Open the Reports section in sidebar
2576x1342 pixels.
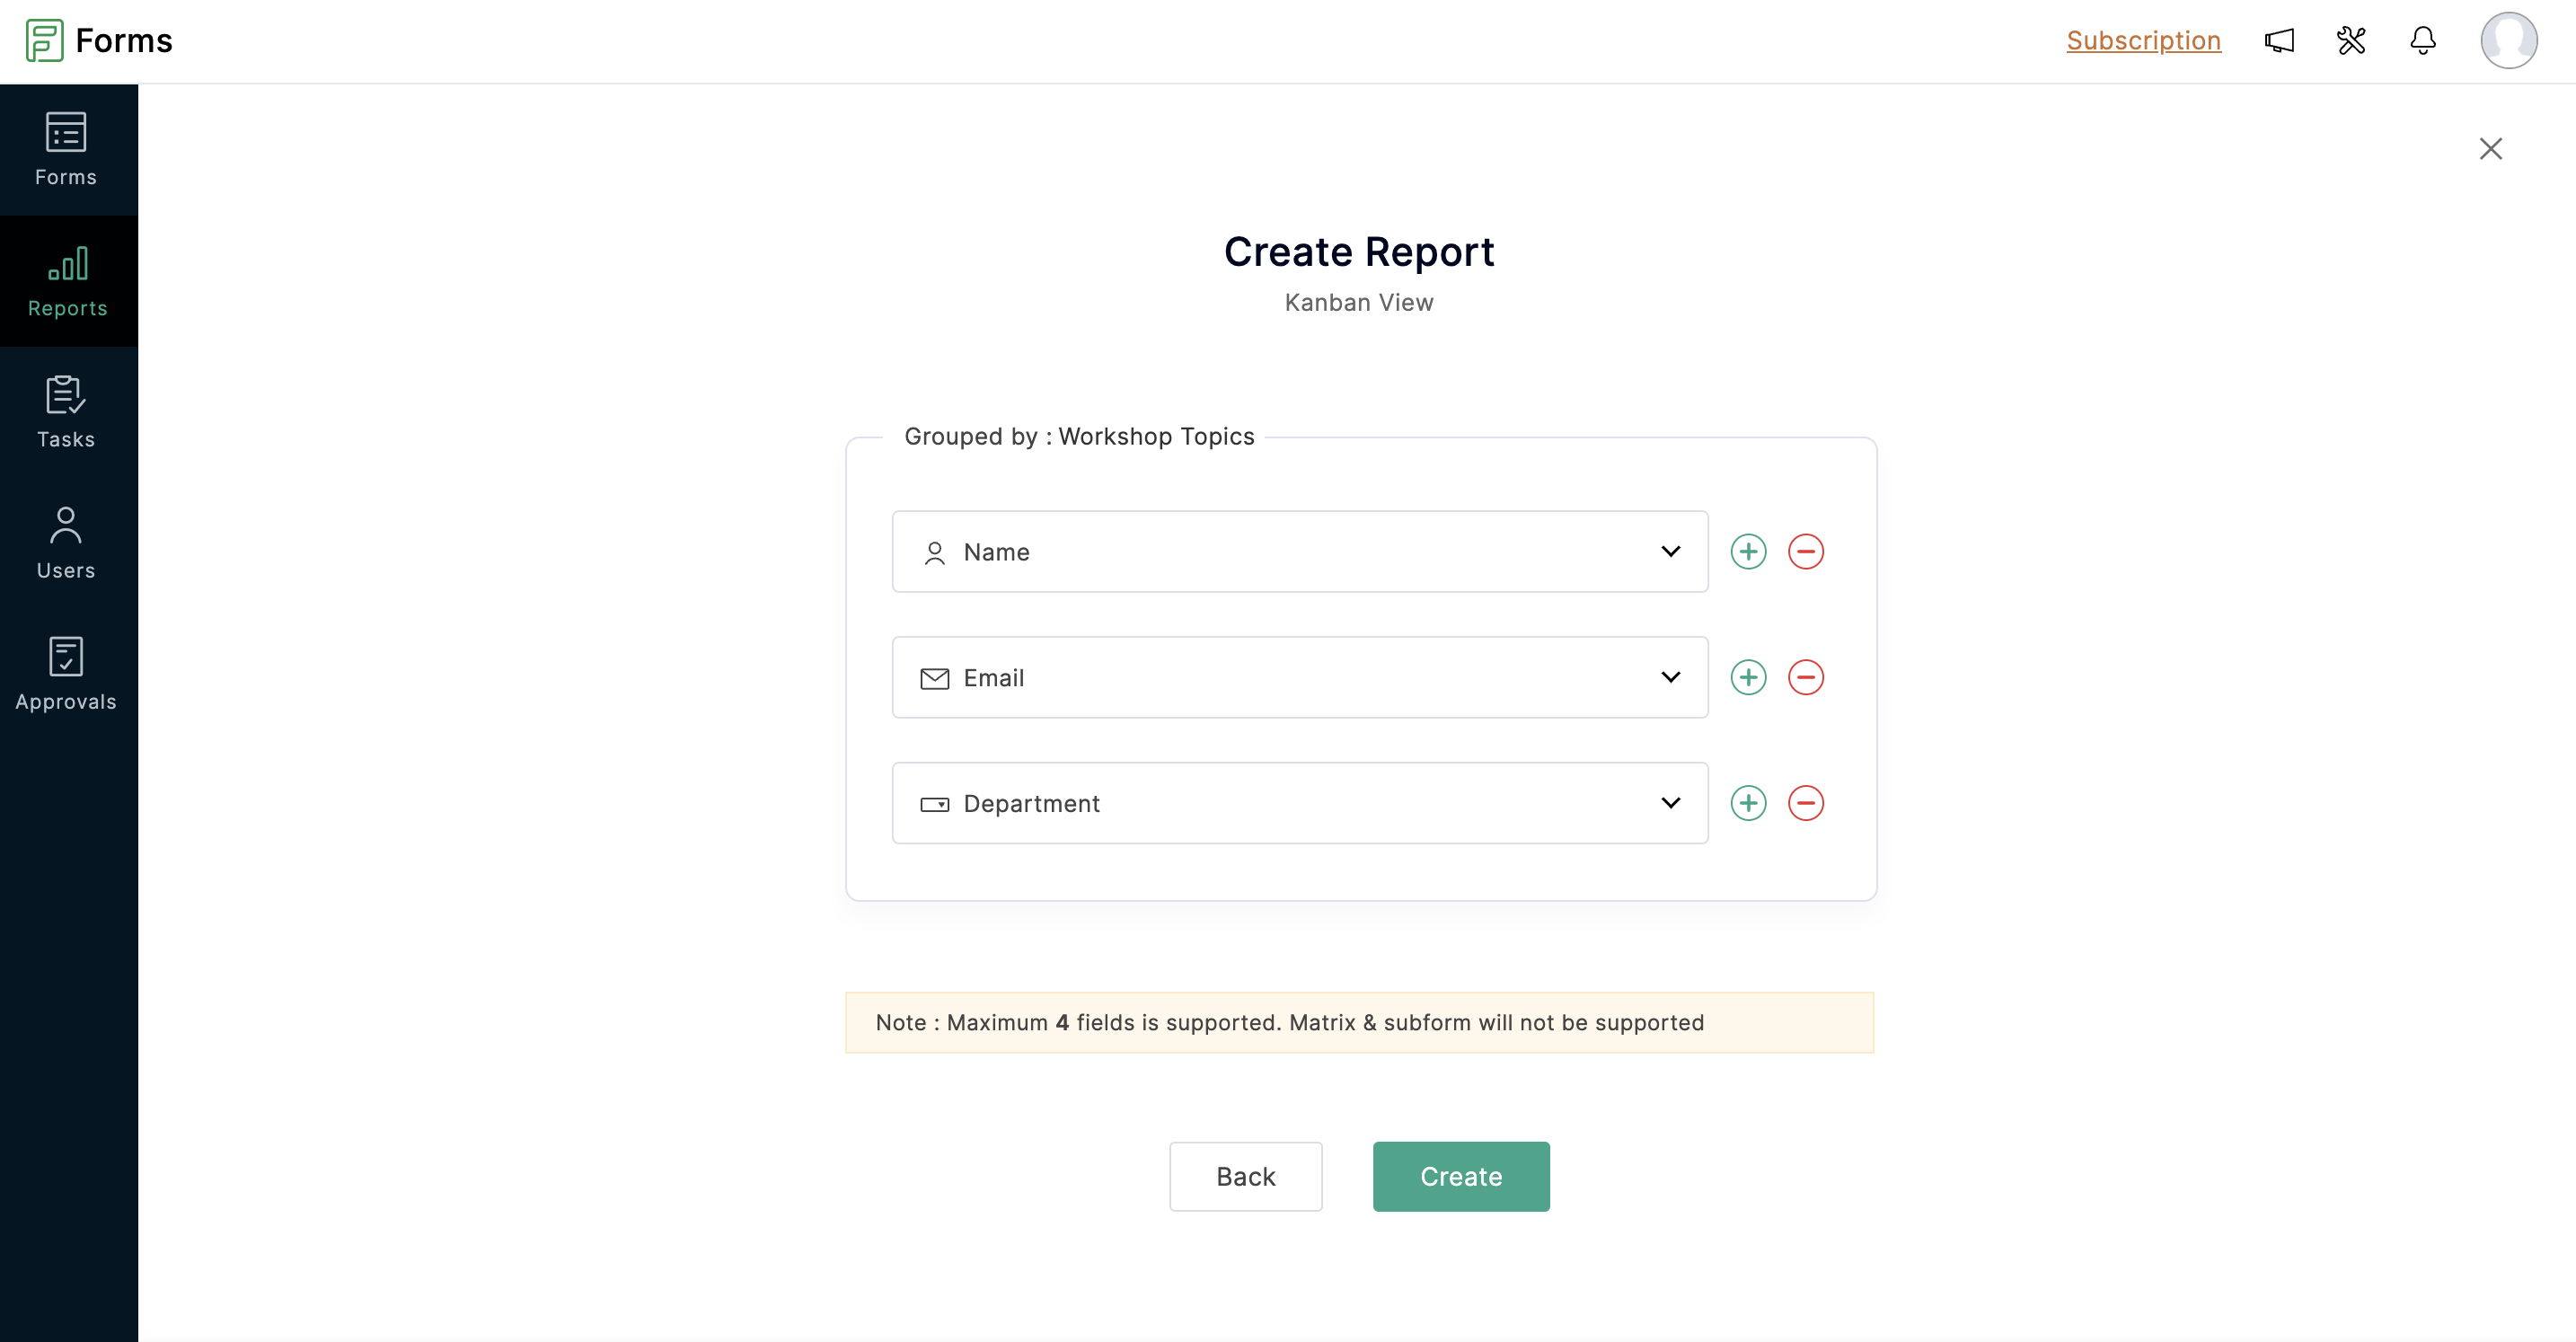pos(67,281)
